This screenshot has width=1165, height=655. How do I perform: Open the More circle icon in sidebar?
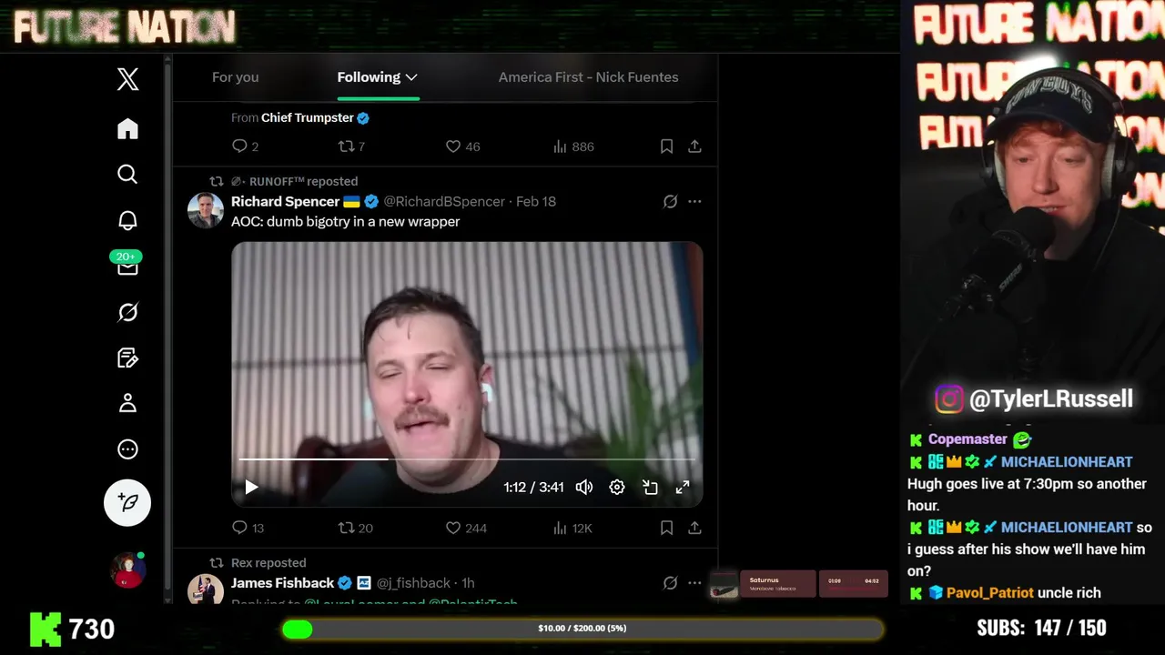[127, 448]
